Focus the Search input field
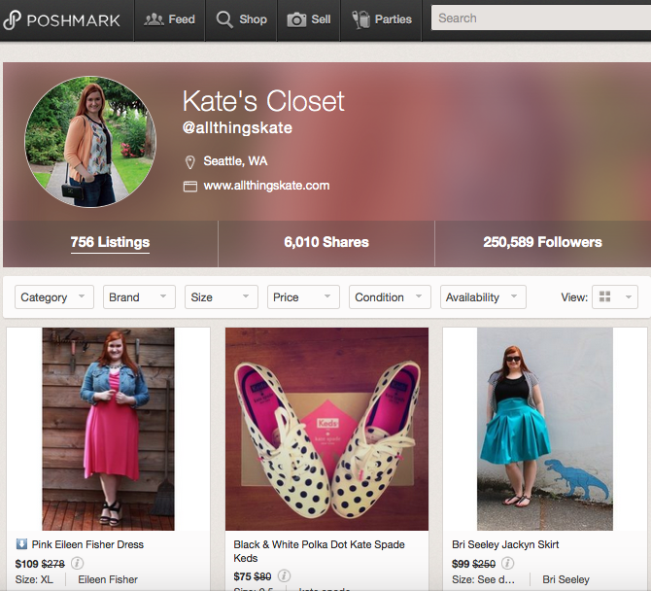 pos(541,17)
